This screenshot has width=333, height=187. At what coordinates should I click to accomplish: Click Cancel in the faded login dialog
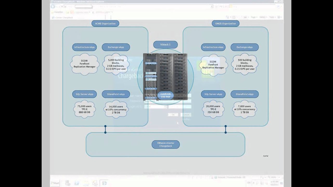point(186,115)
